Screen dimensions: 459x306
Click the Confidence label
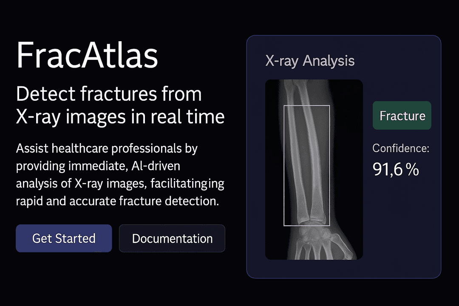[401, 148]
